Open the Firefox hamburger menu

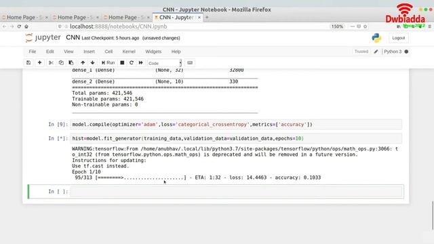pyautogui.click(x=429, y=26)
